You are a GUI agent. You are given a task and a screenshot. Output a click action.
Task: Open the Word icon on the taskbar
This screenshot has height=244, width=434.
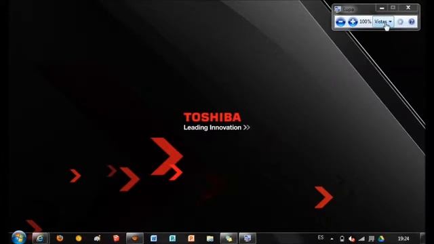tap(154, 238)
